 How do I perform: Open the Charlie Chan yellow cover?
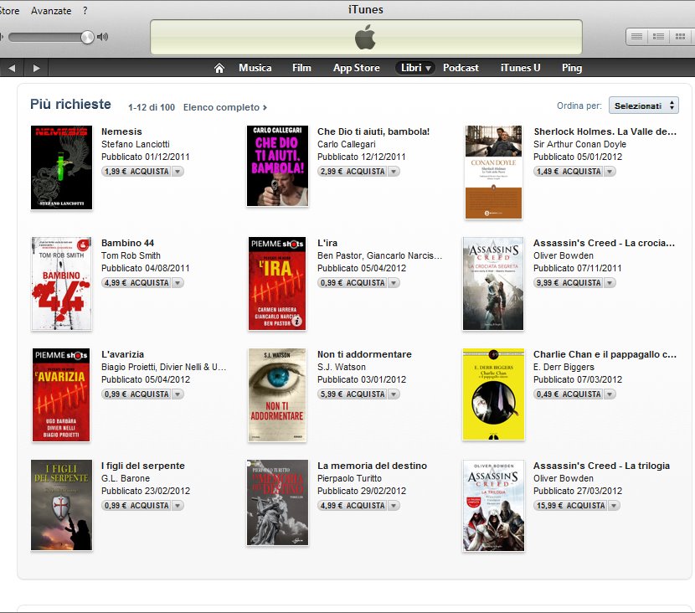[493, 394]
